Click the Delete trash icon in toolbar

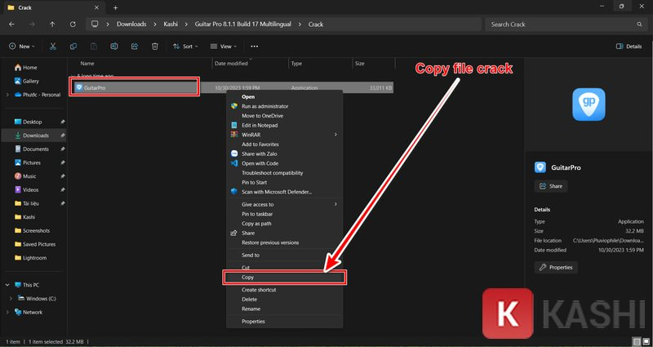(155, 47)
